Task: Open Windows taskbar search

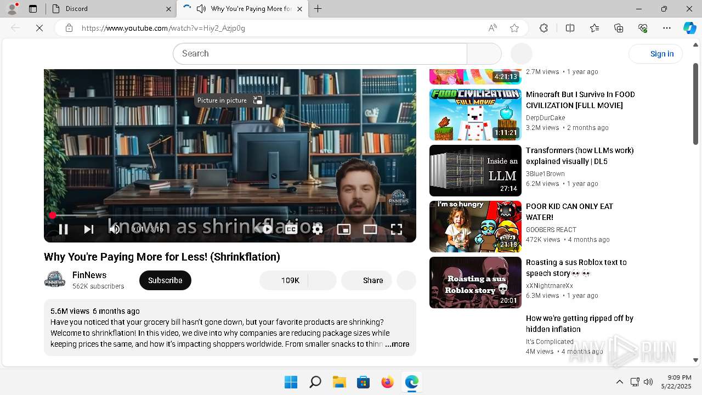Action: pos(315,382)
